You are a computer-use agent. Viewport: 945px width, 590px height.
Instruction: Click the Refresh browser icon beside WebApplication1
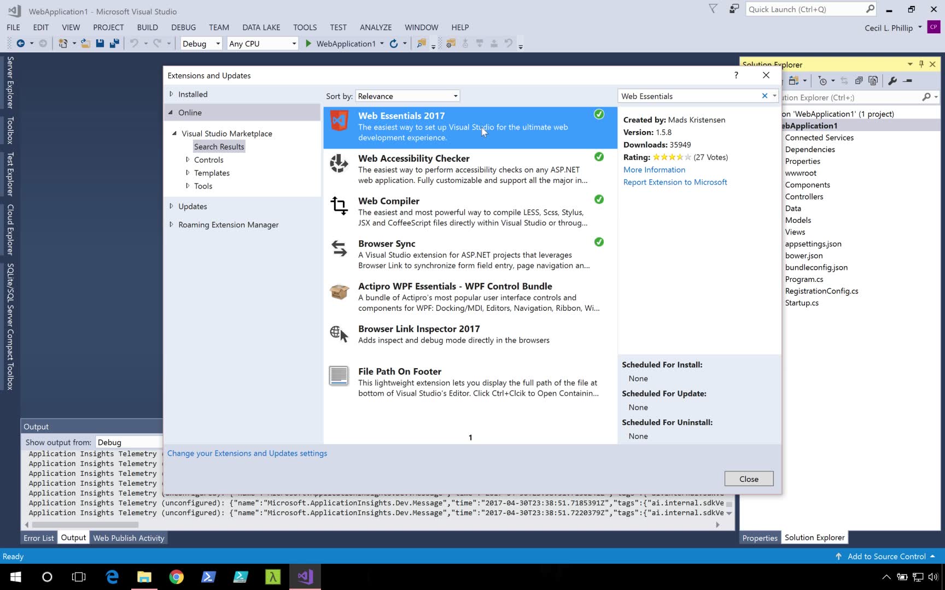[393, 44]
